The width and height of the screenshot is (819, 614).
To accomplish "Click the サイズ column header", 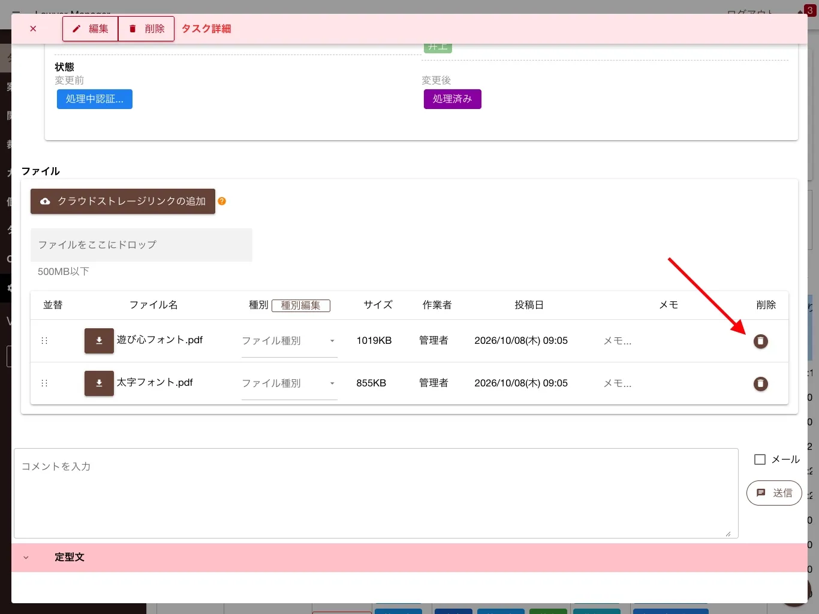I will coord(378,305).
